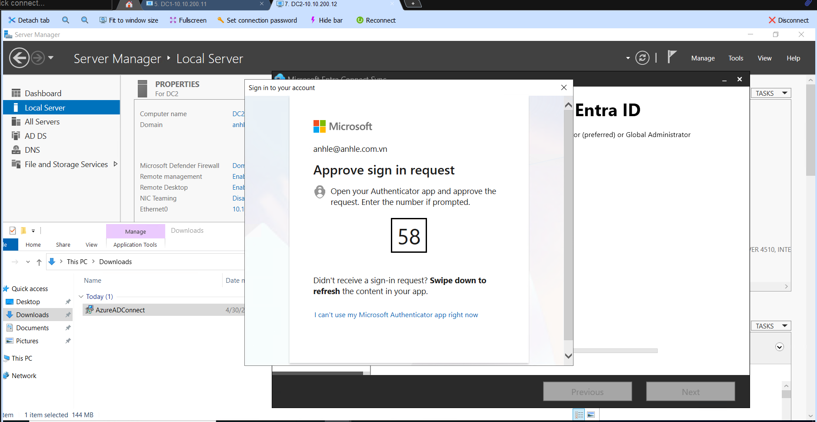Click the Server Manager forward arrow
The width and height of the screenshot is (817, 422).
pyautogui.click(x=38, y=58)
